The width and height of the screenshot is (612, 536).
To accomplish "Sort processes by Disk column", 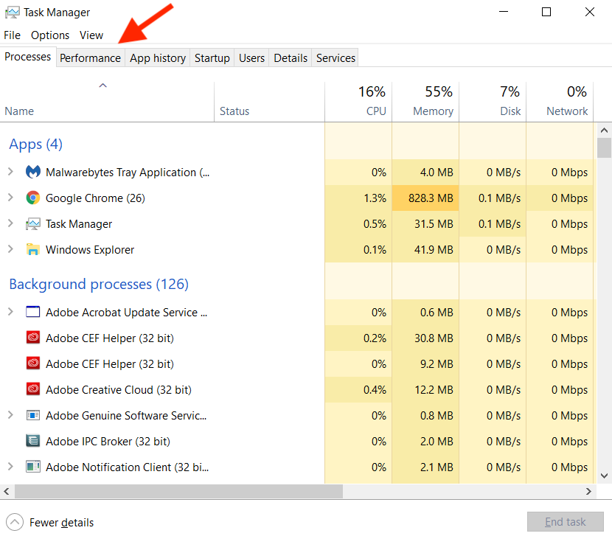I will (x=493, y=102).
